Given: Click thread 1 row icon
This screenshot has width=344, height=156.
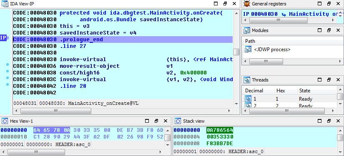Looking at the screenshot, I should 248,99.
